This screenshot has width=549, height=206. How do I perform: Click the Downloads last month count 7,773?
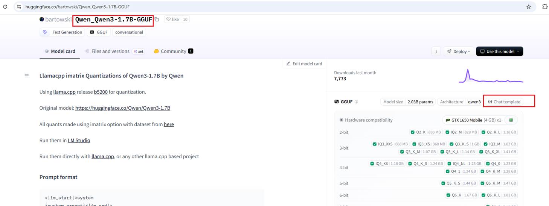340,79
